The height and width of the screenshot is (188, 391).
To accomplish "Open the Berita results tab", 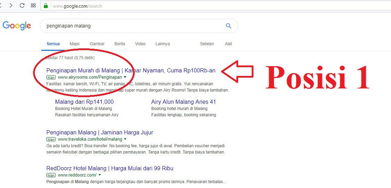I will point(120,44).
